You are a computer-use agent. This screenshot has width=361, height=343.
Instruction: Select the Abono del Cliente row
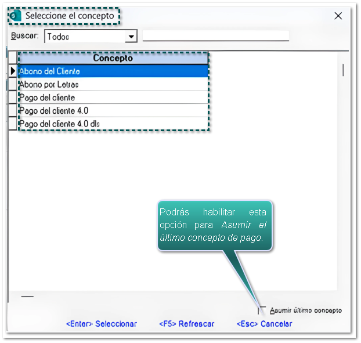coord(113,71)
